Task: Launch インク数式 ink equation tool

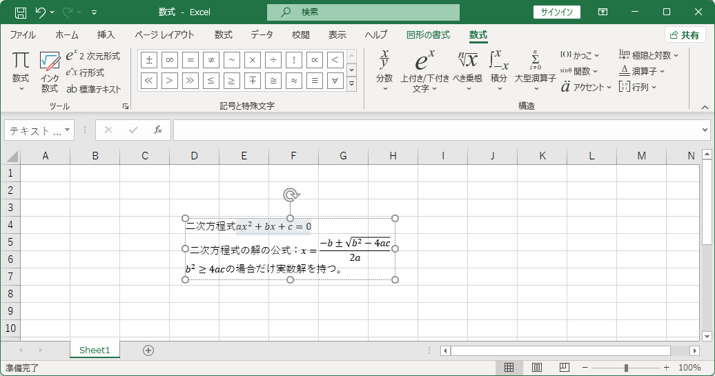Action: pos(49,72)
